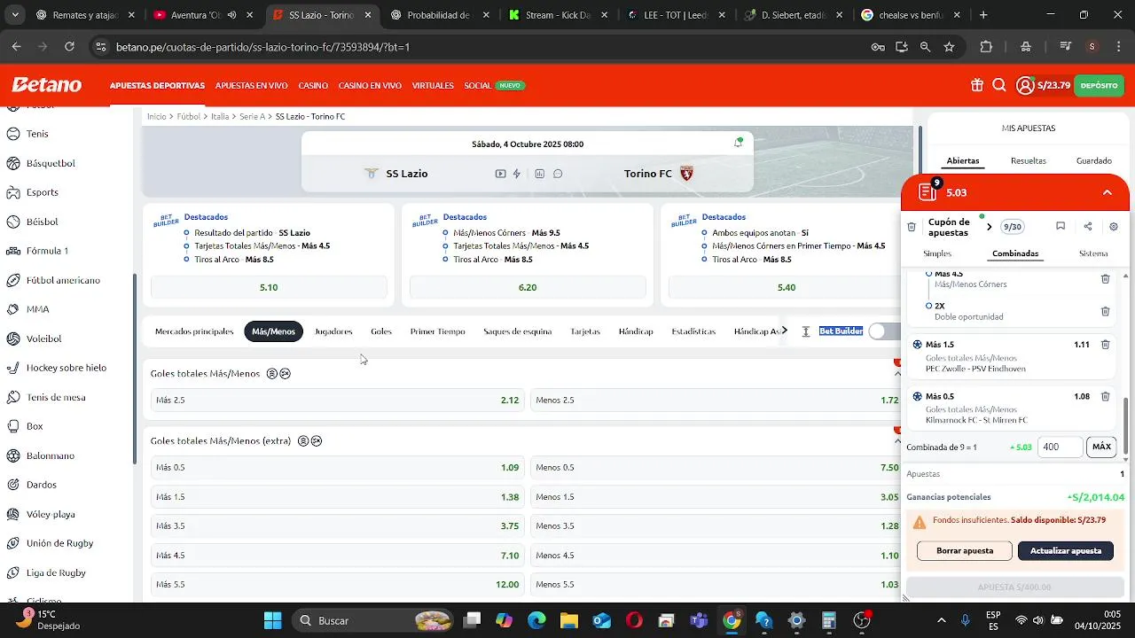Image resolution: width=1135 pixels, height=638 pixels.
Task: Delete the Más 1.5 PEC Zwolle selection
Action: [x=1105, y=345]
